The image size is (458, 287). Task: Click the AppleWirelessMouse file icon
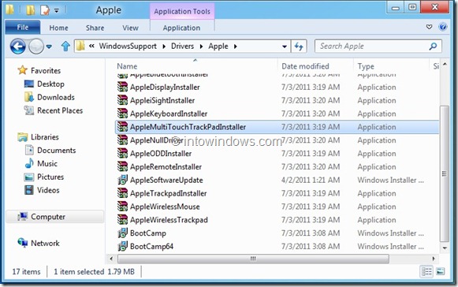click(122, 207)
